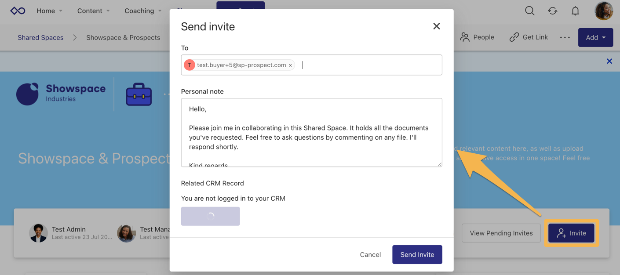
Task: Click Send Invite
Action: (417, 254)
